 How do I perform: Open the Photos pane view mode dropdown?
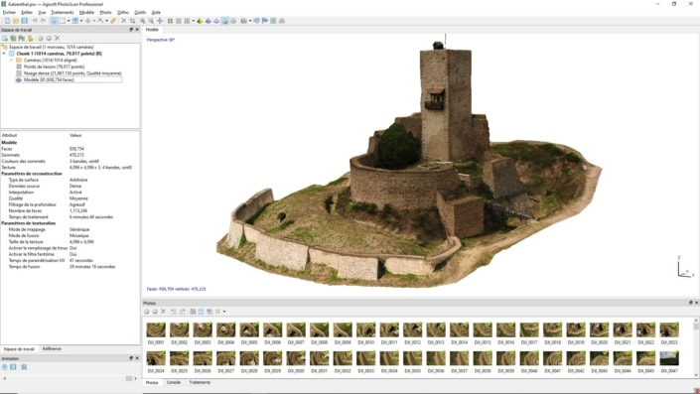coord(224,312)
